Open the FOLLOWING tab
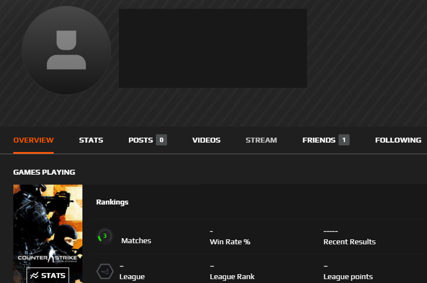Viewport: 427px width, 283px height. coord(398,140)
